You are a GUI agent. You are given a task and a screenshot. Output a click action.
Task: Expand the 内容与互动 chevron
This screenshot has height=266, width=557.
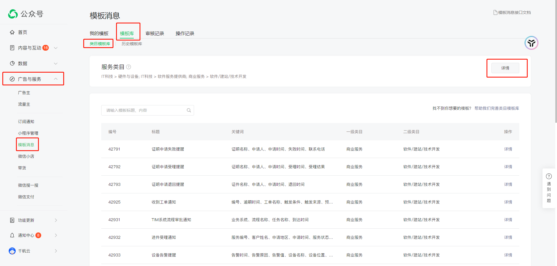[56, 48]
